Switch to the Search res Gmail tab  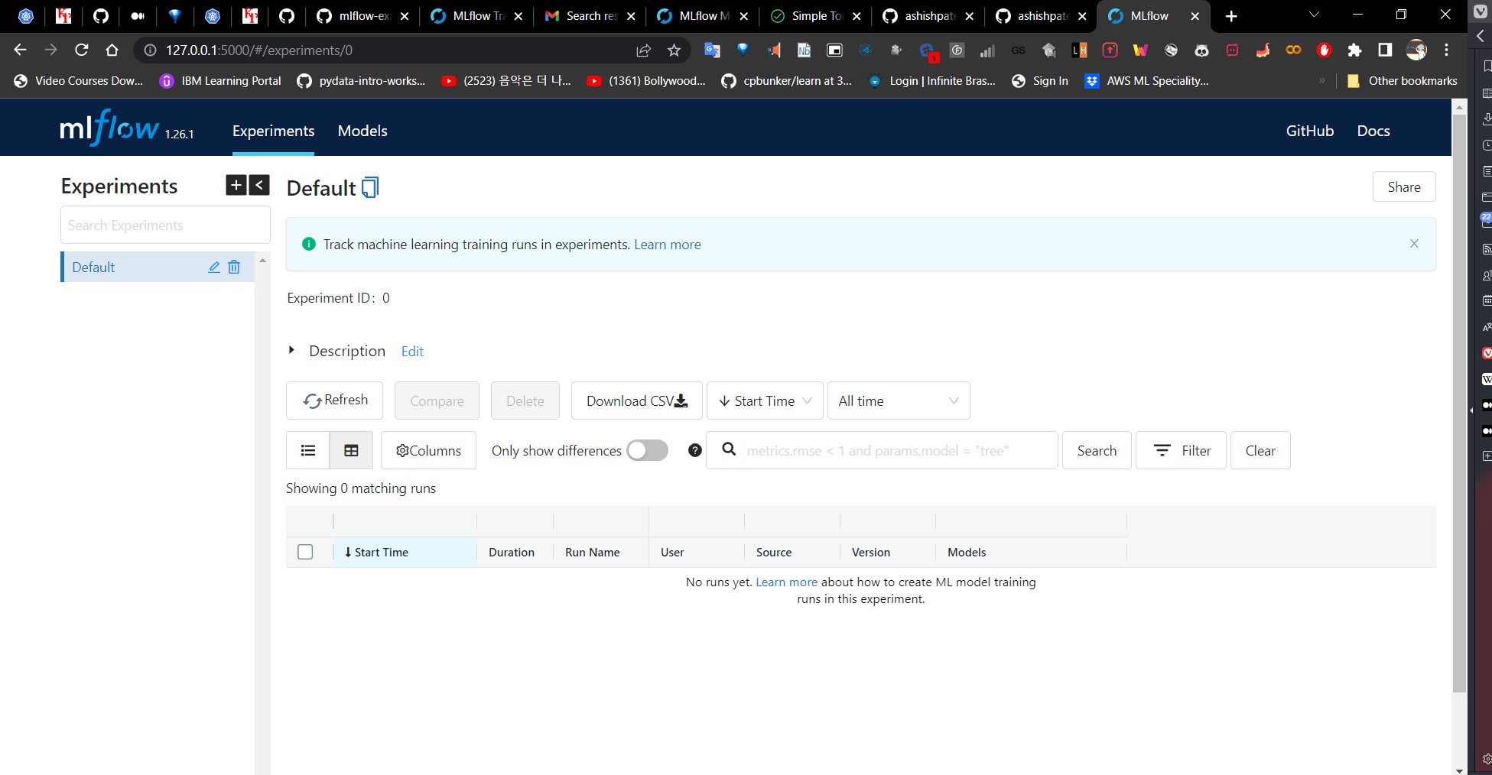[590, 16]
